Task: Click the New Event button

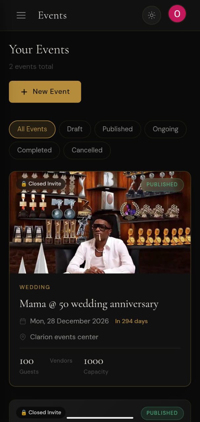Action: pos(45,92)
